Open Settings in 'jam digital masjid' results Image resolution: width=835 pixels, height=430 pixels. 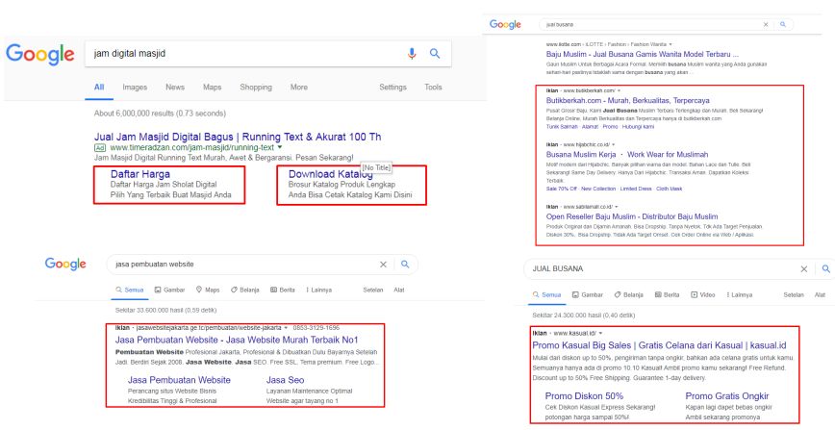pos(392,87)
